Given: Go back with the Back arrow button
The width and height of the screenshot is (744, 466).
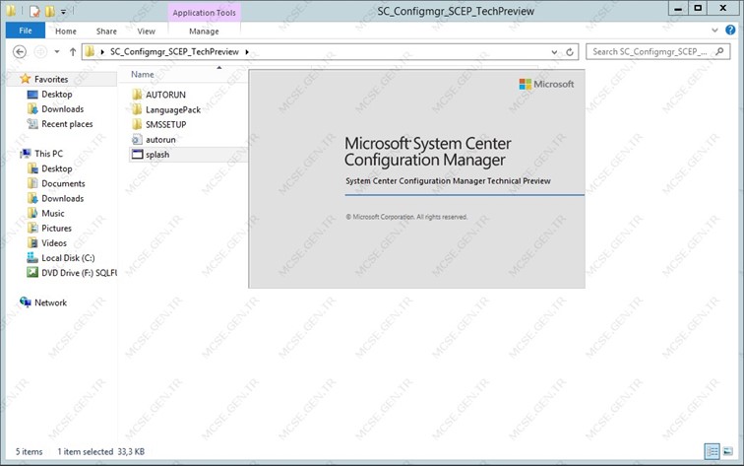Looking at the screenshot, I should tap(20, 52).
